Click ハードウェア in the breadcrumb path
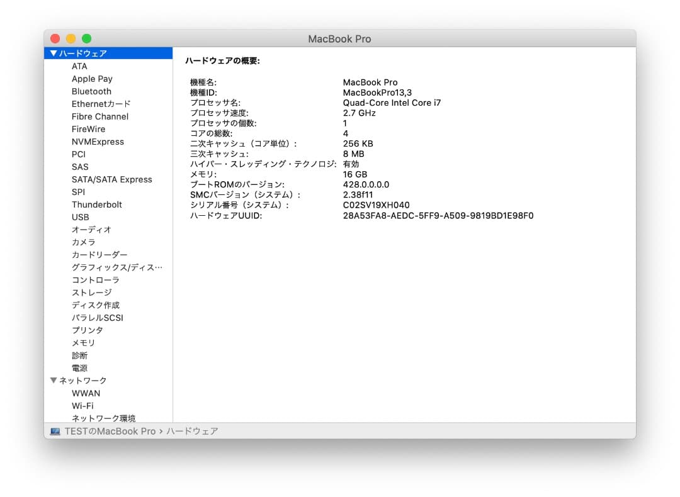The height and width of the screenshot is (497, 680). (191, 431)
